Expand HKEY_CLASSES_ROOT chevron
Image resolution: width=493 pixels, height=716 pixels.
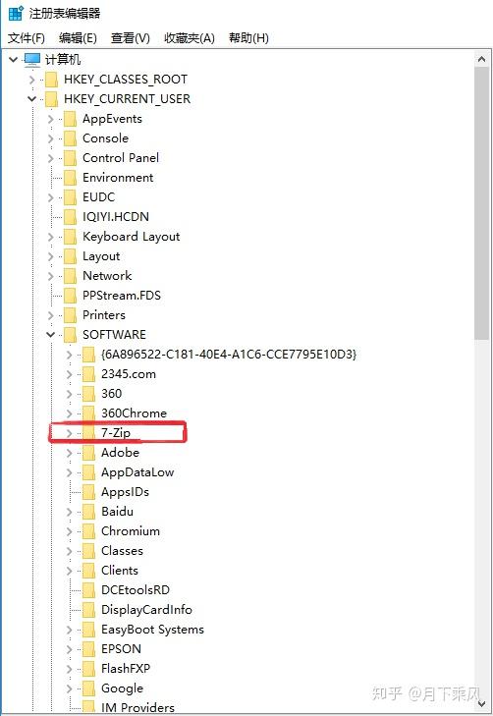(x=31, y=80)
